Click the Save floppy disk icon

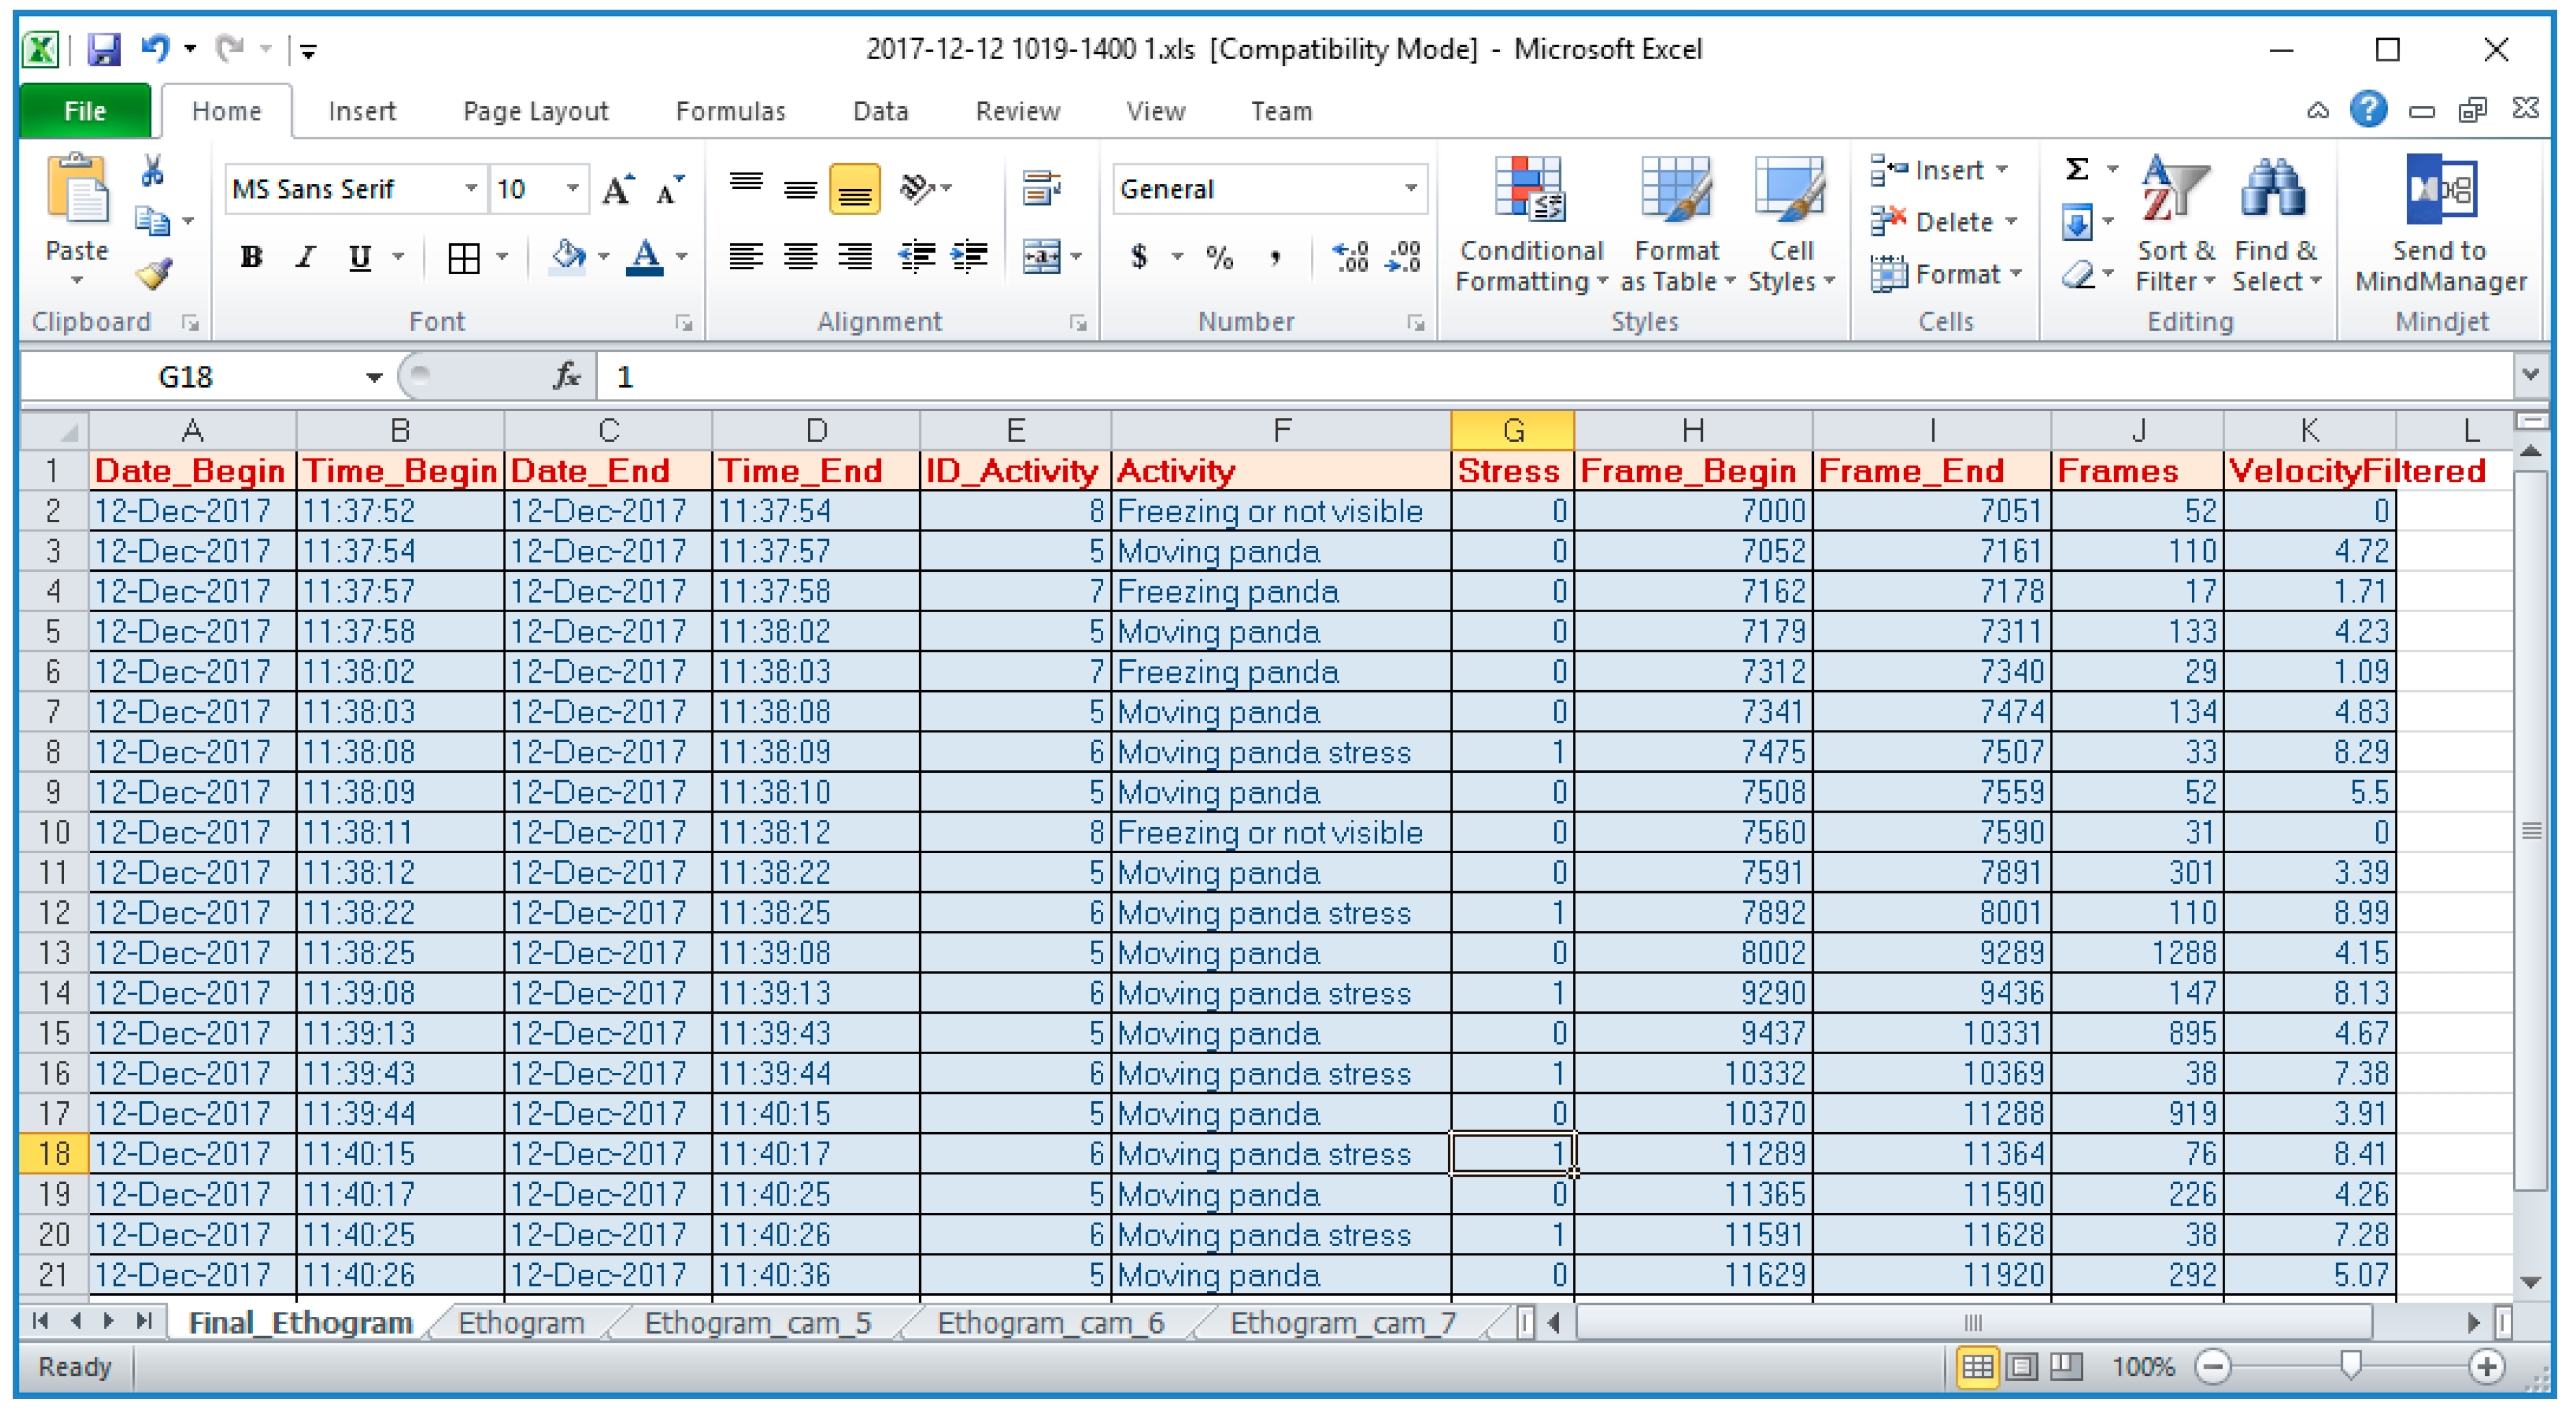point(104,49)
